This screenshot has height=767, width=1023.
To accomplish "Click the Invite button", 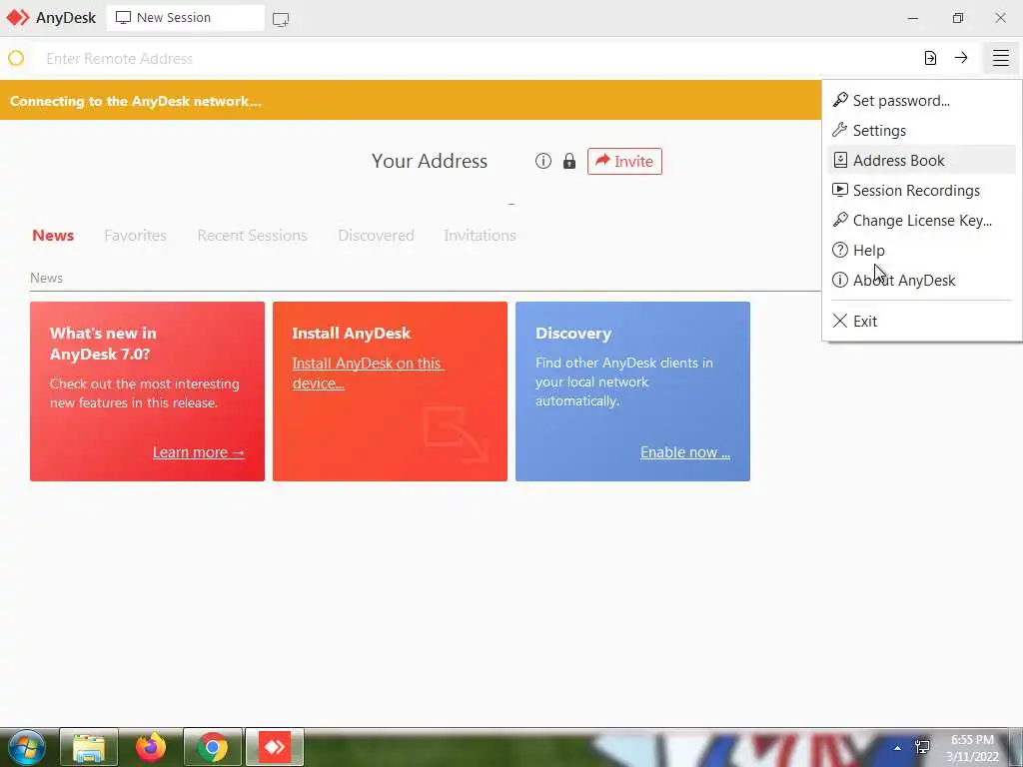I will [x=624, y=161].
